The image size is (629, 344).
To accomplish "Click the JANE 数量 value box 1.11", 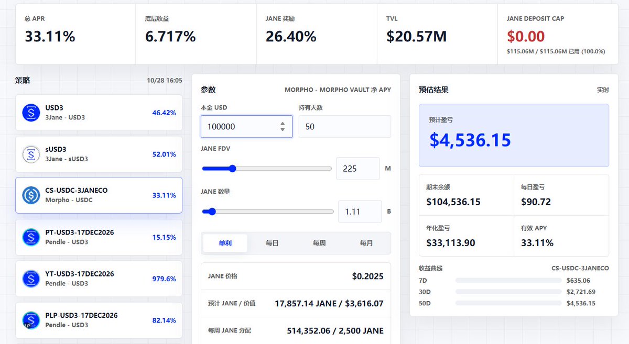I will [360, 212].
